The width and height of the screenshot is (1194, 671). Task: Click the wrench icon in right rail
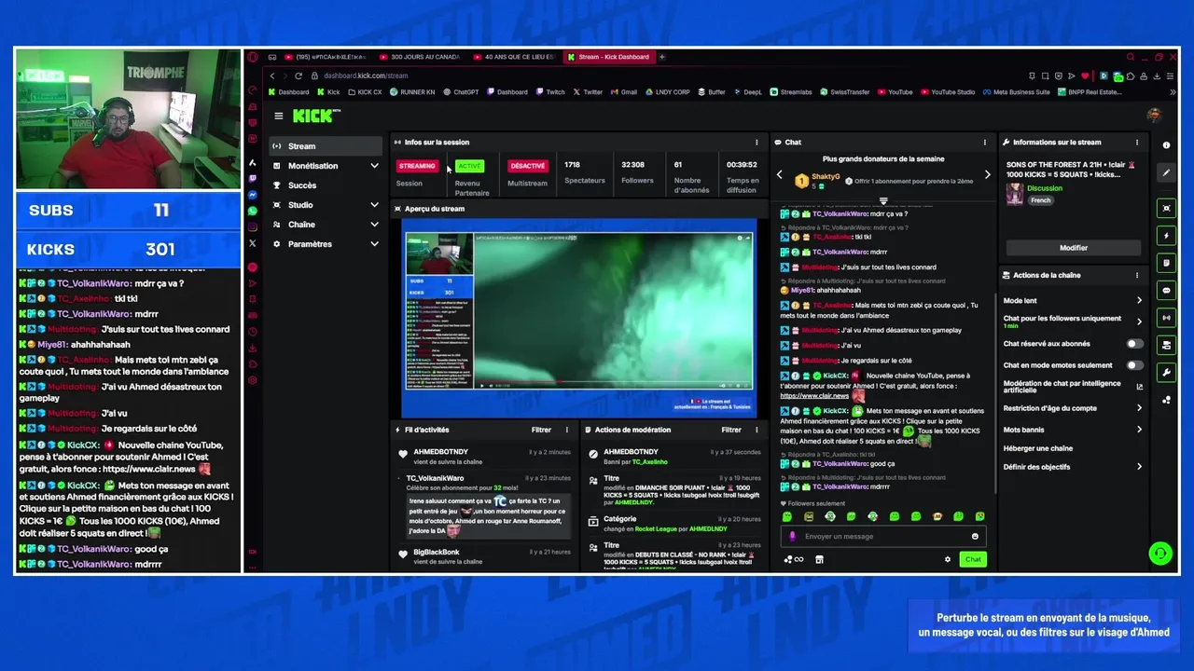tap(1166, 373)
